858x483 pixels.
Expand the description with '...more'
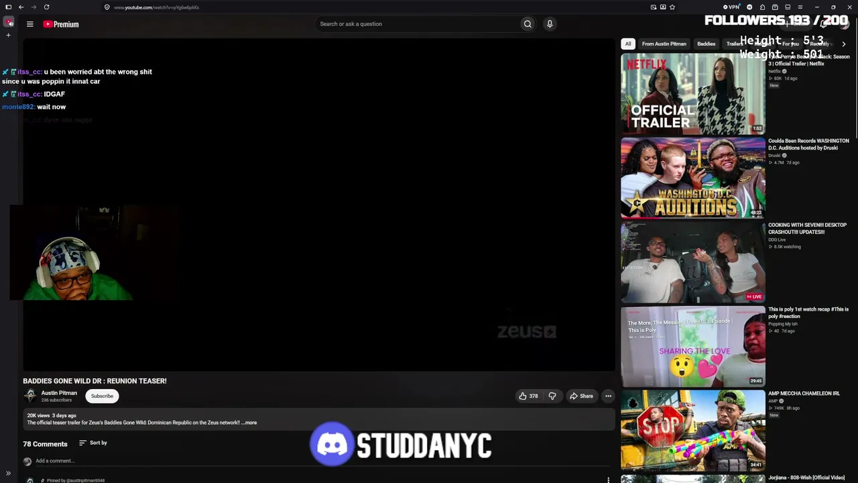point(249,423)
